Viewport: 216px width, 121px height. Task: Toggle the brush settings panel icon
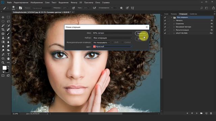pyautogui.click(x=20, y=8)
